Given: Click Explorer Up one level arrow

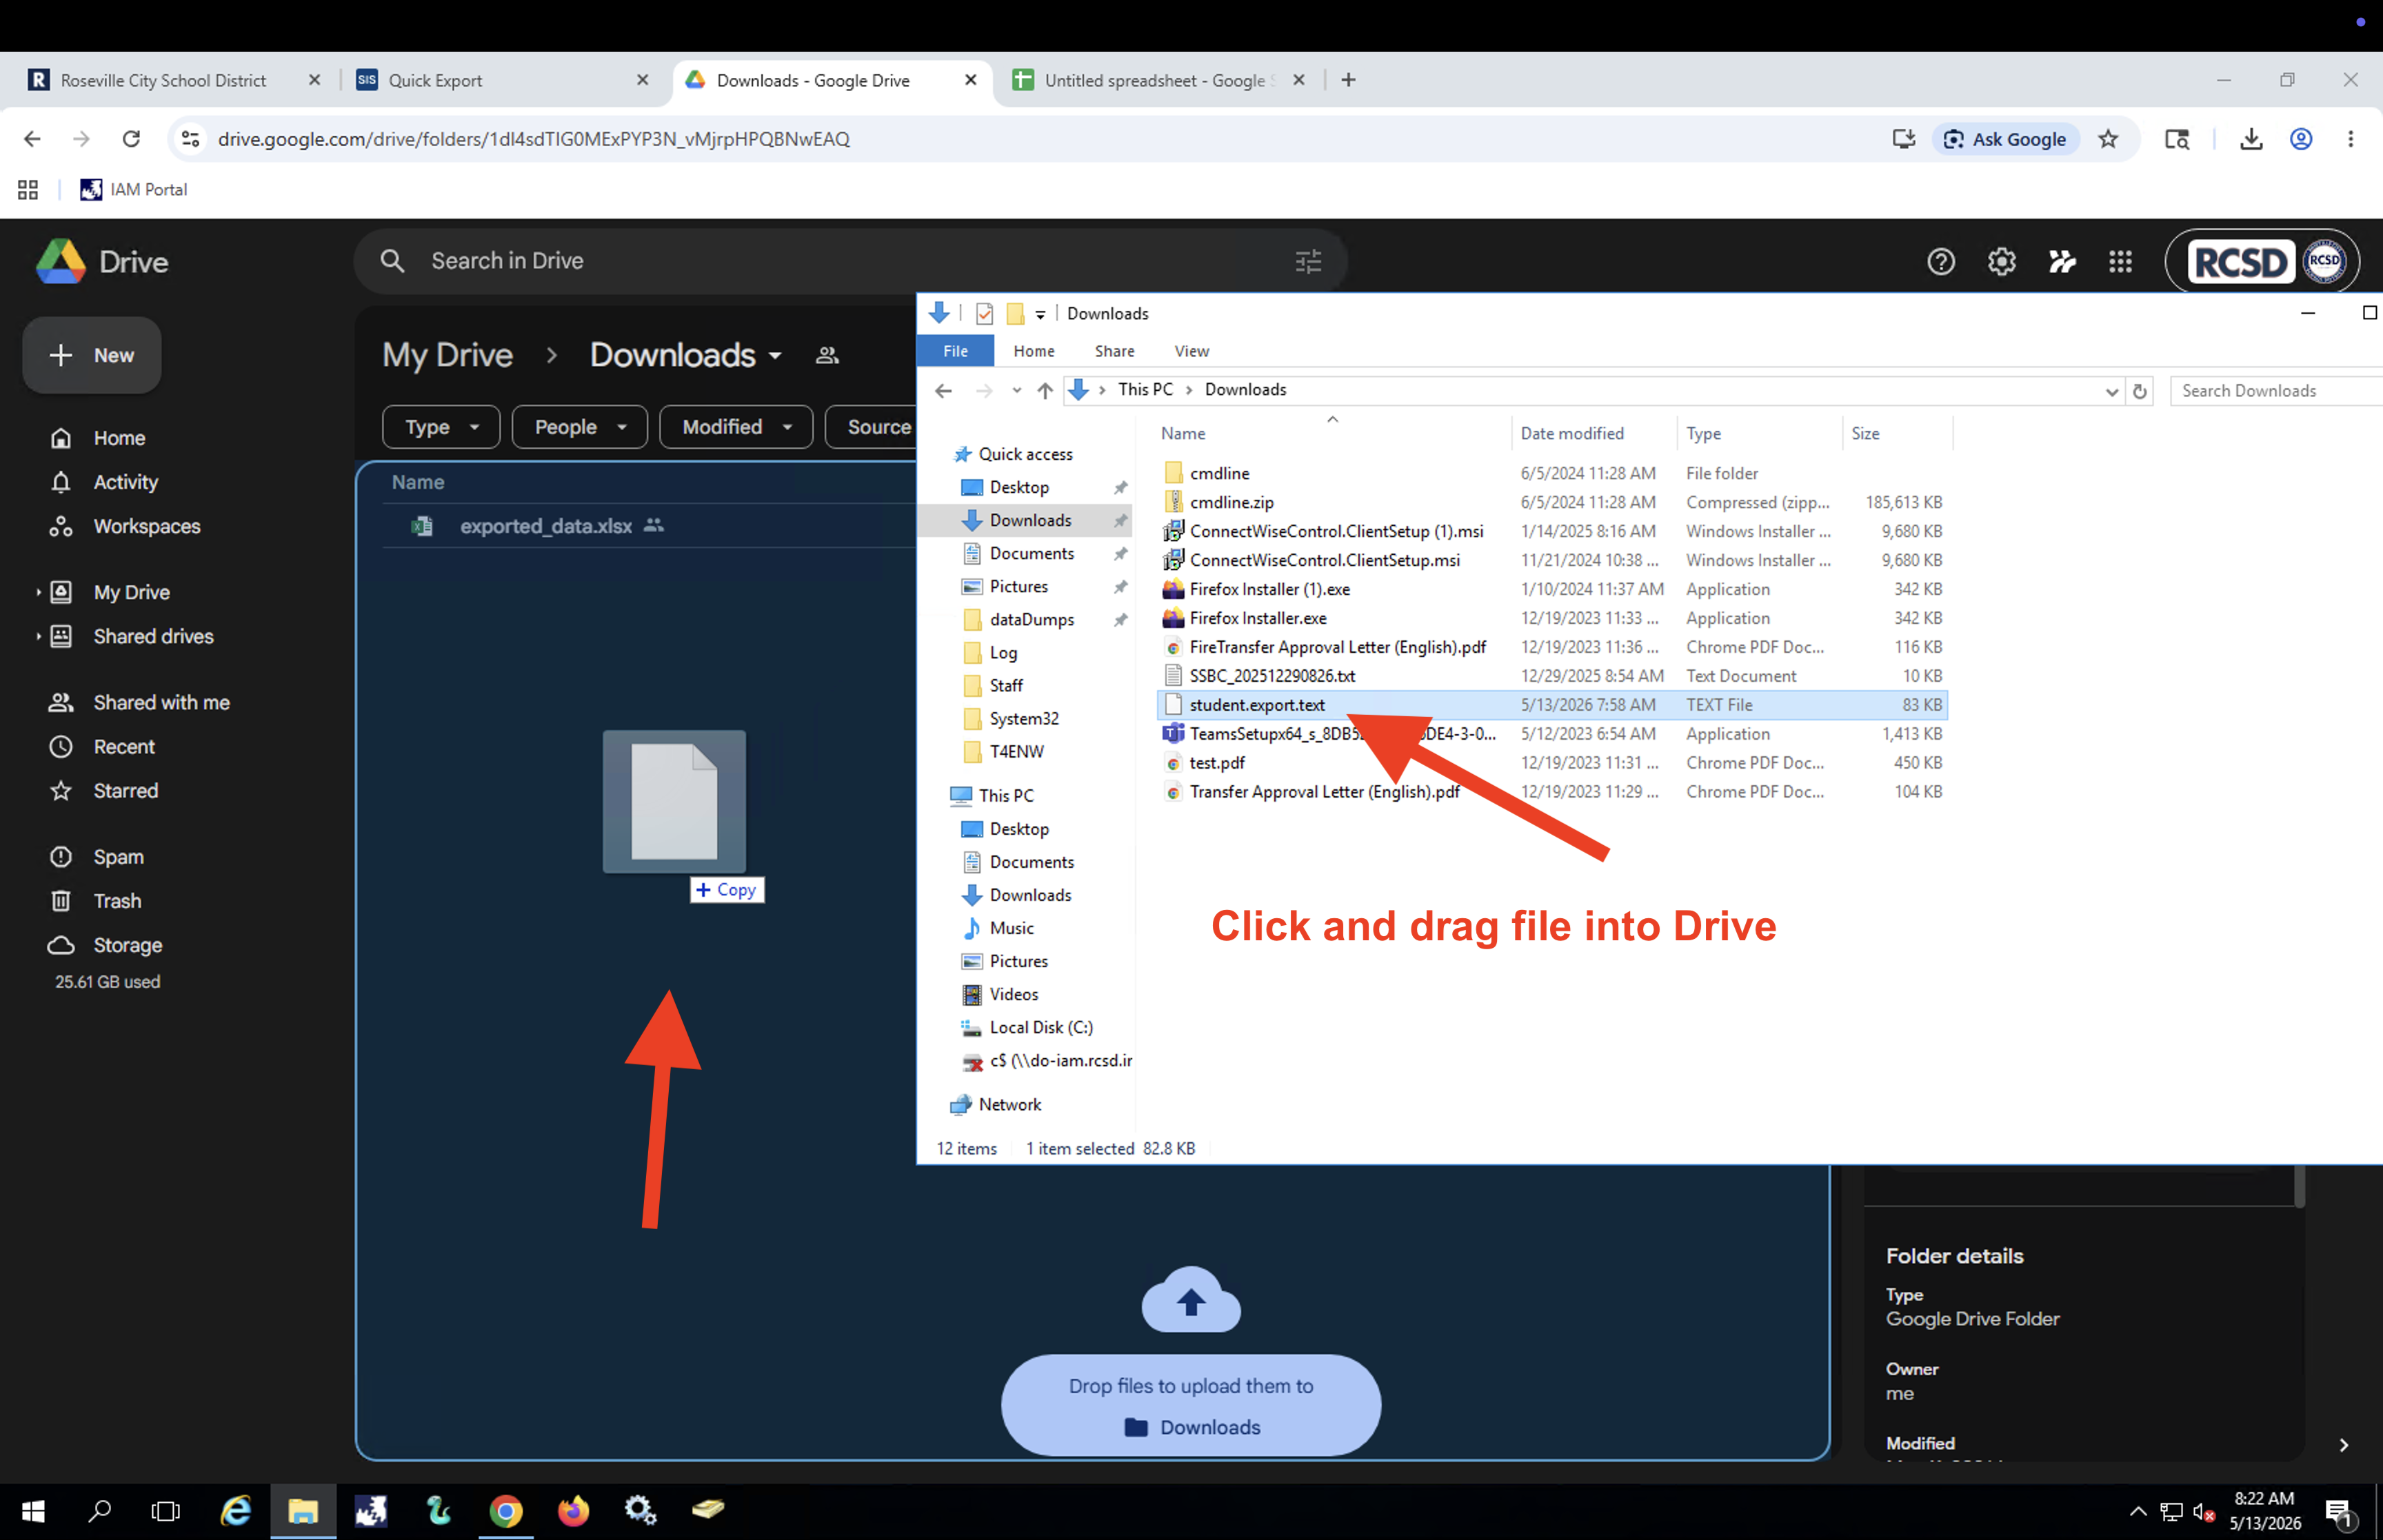Looking at the screenshot, I should tap(1045, 390).
